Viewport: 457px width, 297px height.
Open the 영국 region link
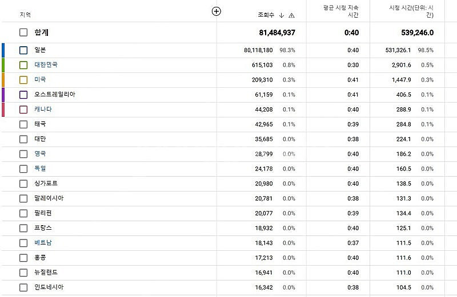[x=40, y=153]
